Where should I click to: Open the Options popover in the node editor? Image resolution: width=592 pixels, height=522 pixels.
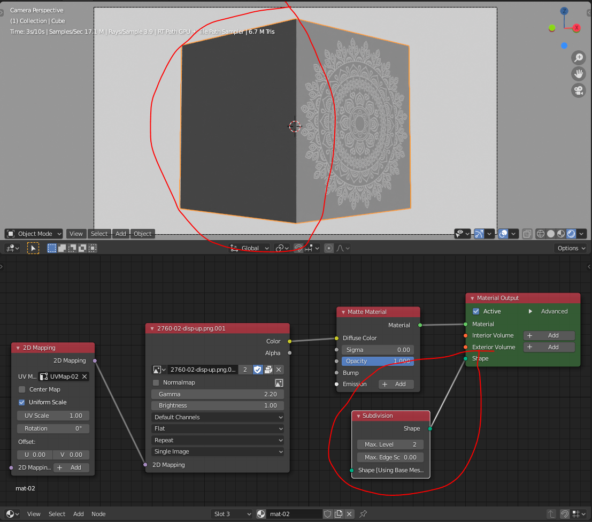pyautogui.click(x=570, y=248)
